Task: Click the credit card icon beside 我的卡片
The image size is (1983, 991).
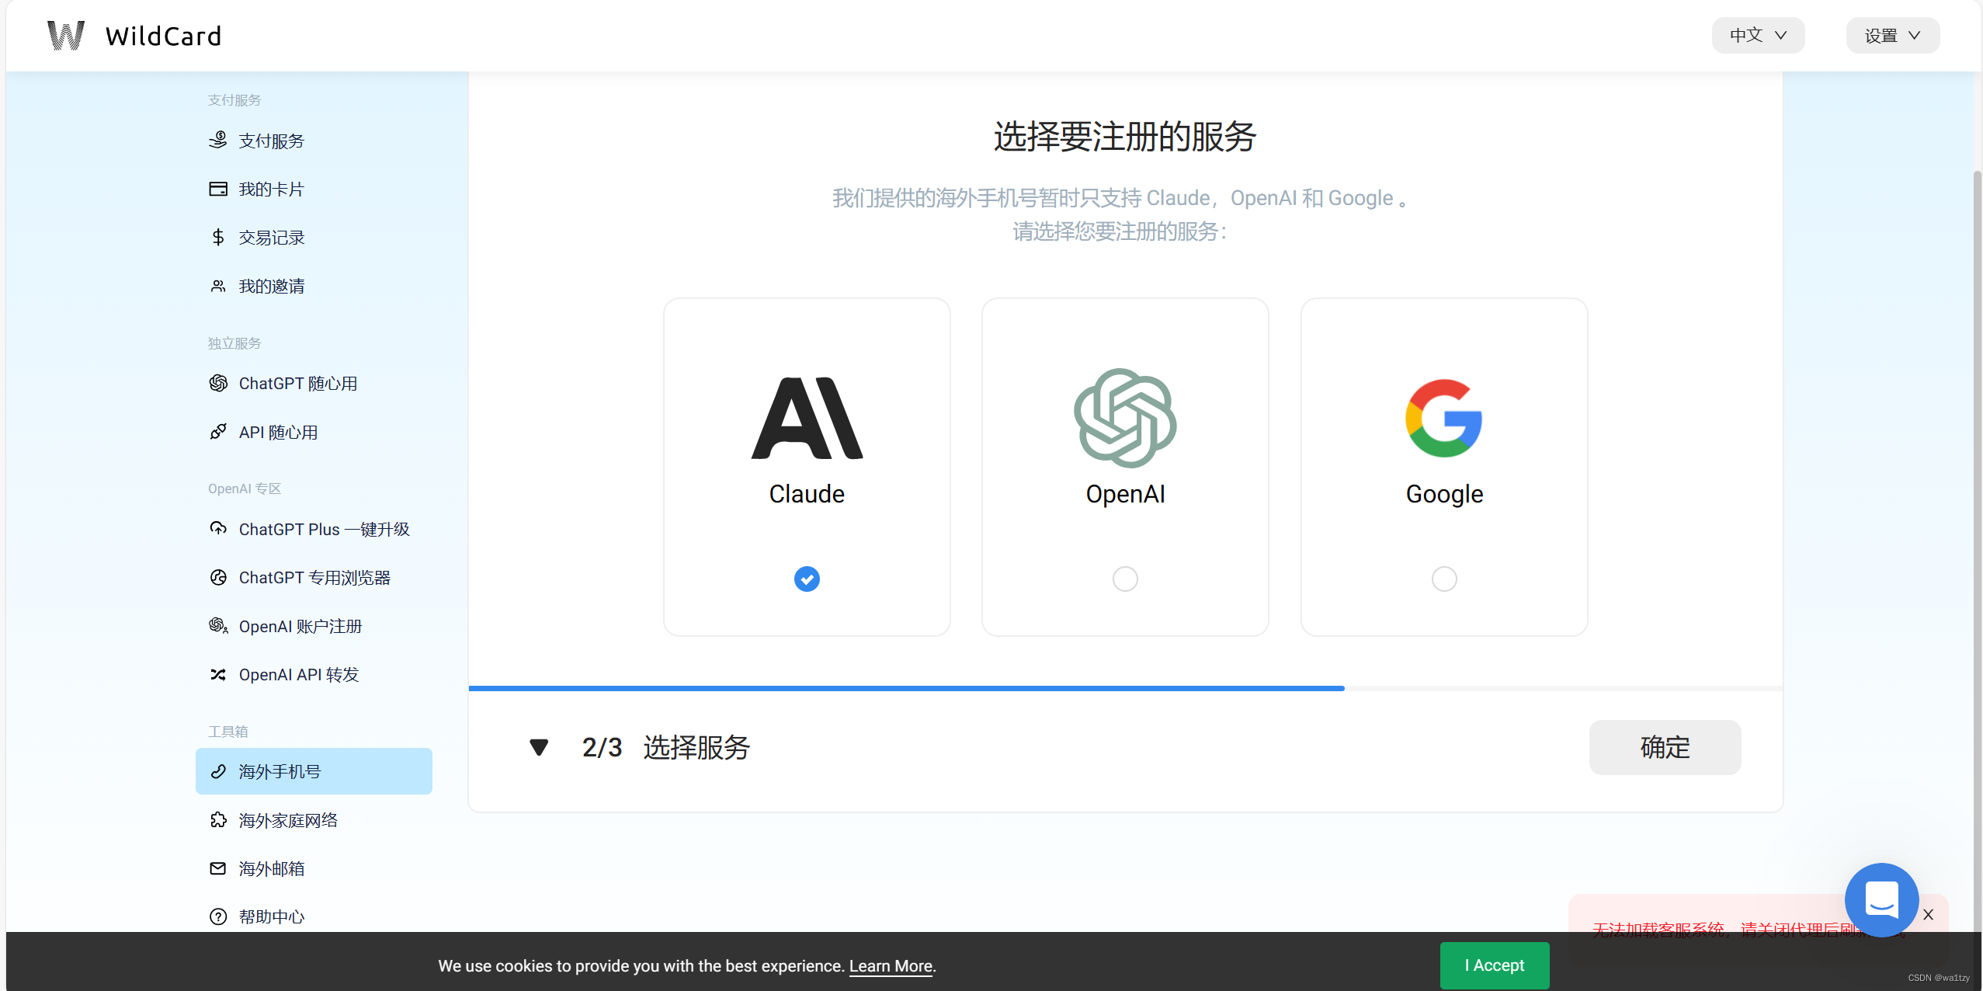Action: (x=218, y=189)
